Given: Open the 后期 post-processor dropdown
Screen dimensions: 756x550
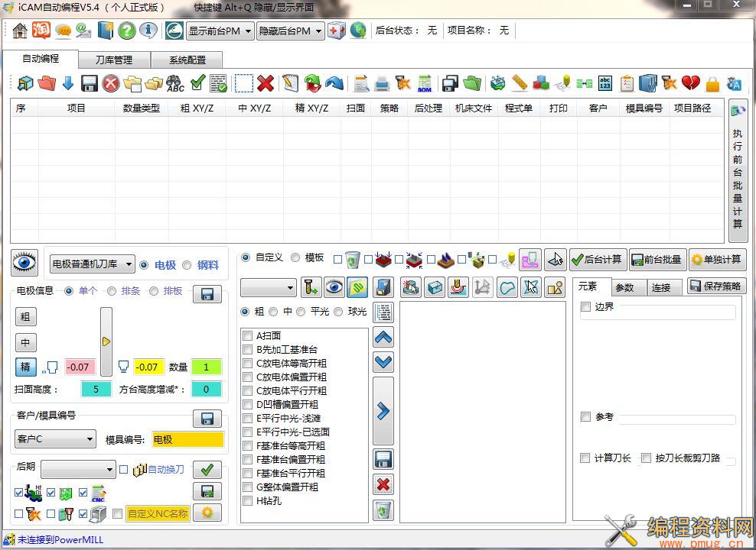Looking at the screenshot, I should pos(78,469).
